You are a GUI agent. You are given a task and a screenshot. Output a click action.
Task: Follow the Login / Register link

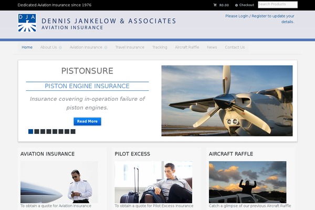(x=251, y=16)
